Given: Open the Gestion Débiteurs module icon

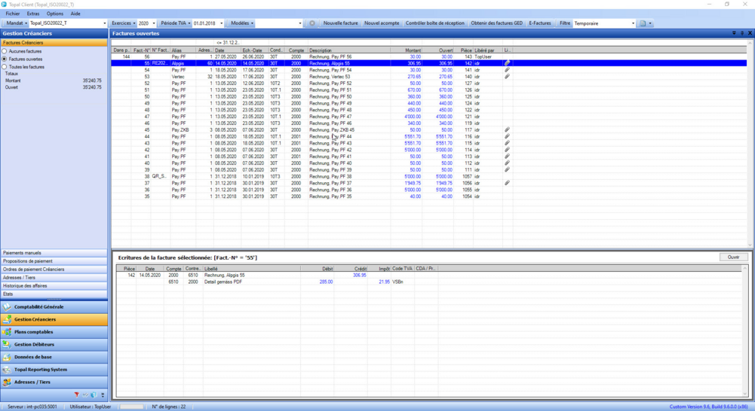Looking at the screenshot, I should (x=8, y=345).
